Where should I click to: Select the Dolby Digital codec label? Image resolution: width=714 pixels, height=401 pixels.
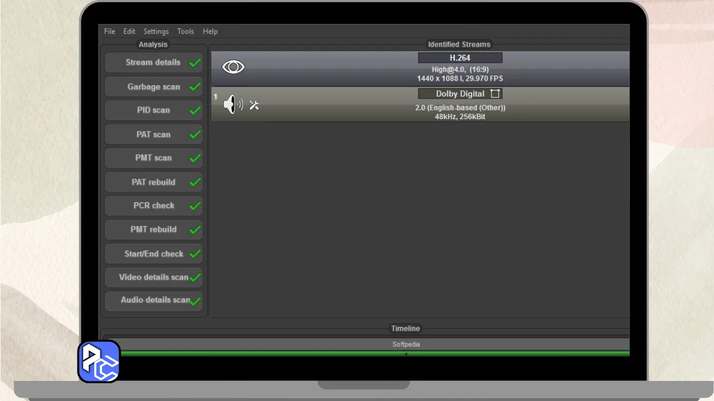click(460, 94)
